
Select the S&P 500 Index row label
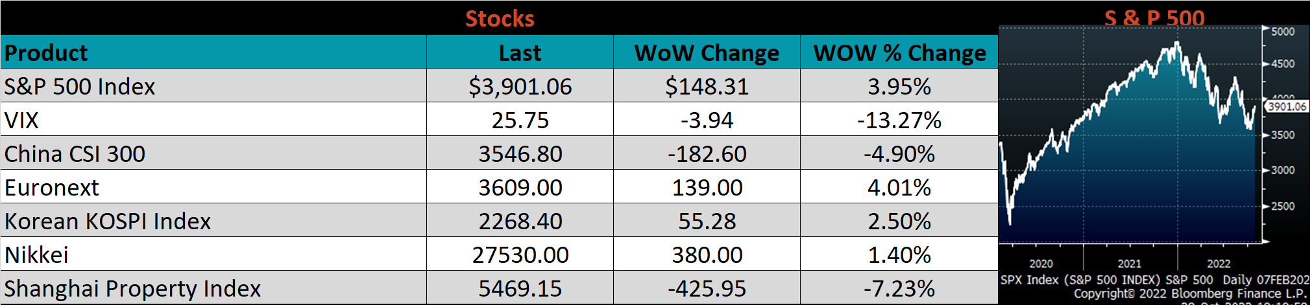(80, 86)
